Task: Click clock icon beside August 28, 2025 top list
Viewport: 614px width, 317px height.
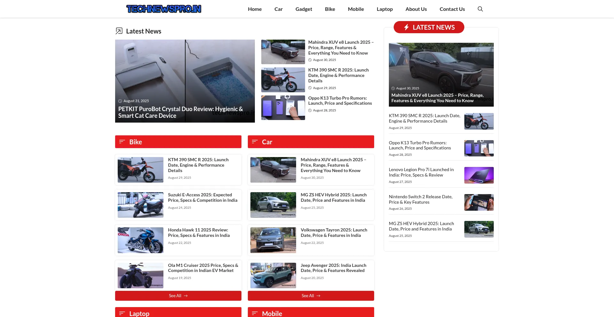Action: (x=310, y=110)
